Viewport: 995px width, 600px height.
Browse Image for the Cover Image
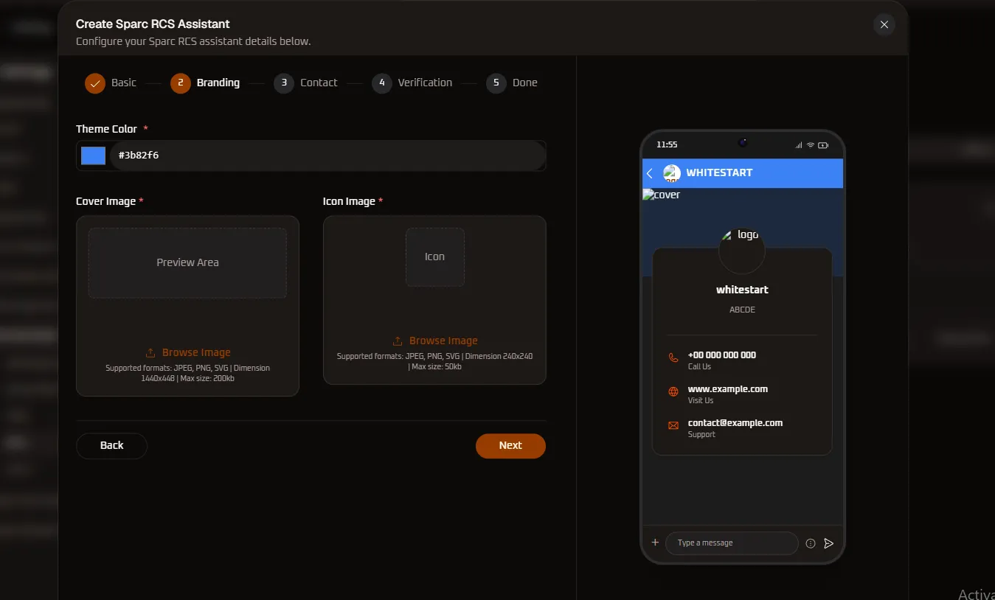click(x=188, y=352)
